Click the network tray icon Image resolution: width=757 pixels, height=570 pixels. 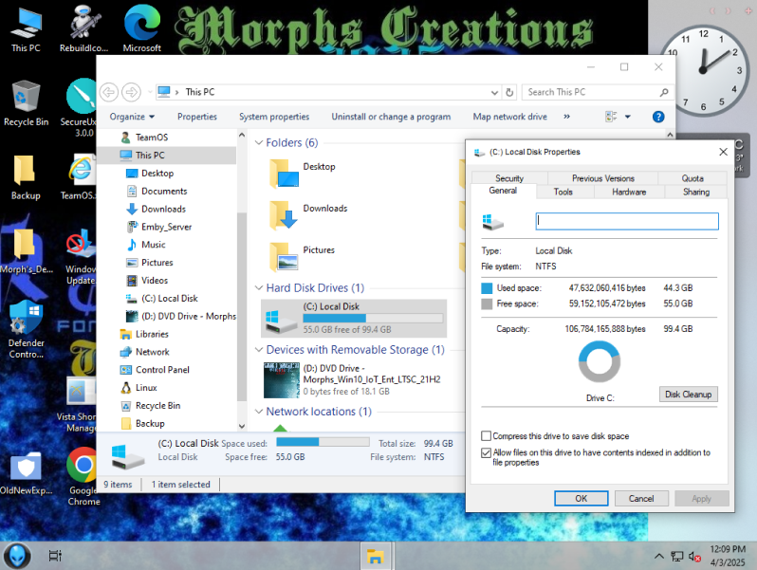[677, 557]
